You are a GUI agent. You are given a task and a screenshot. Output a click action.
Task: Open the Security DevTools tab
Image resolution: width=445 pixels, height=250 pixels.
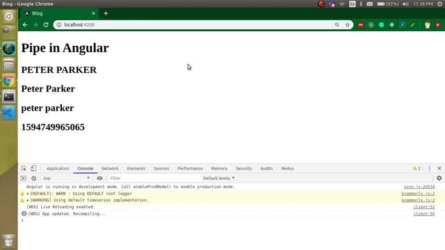[x=244, y=168]
